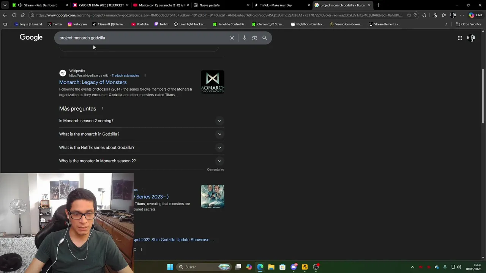Open the Otros favoritos folder

point(469,24)
